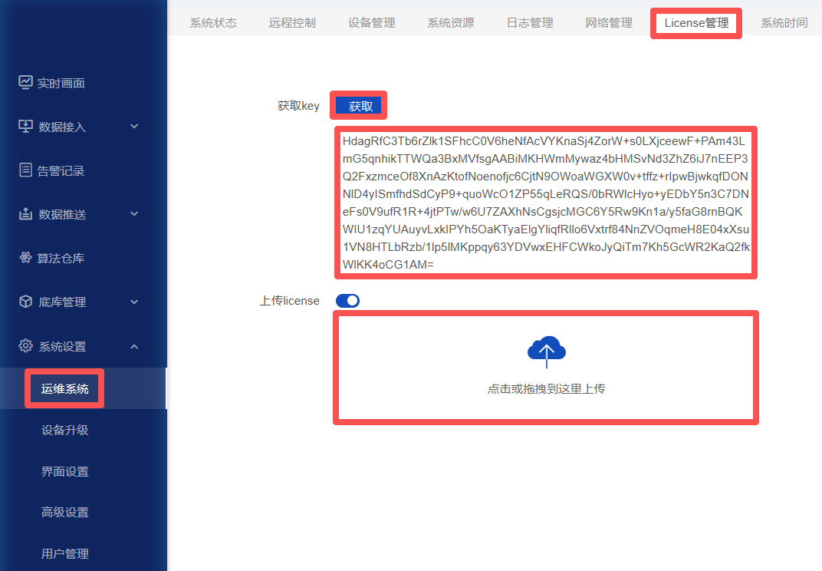Expand the 数据推送 submenu arrow

tap(134, 214)
